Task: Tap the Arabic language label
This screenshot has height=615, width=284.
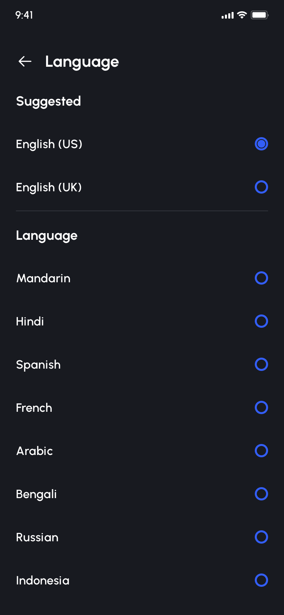Action: coord(35,451)
